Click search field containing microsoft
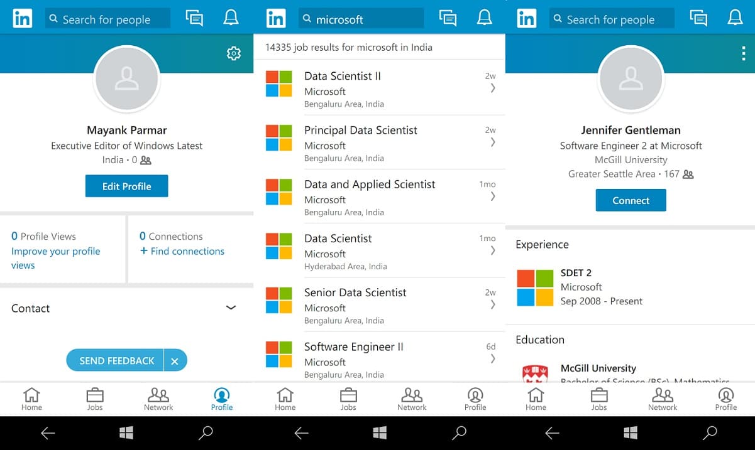 (361, 19)
